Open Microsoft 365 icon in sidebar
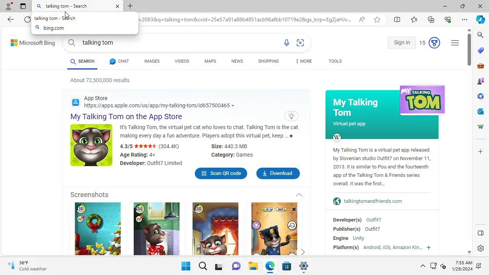This screenshot has height=275, width=489. [481, 96]
